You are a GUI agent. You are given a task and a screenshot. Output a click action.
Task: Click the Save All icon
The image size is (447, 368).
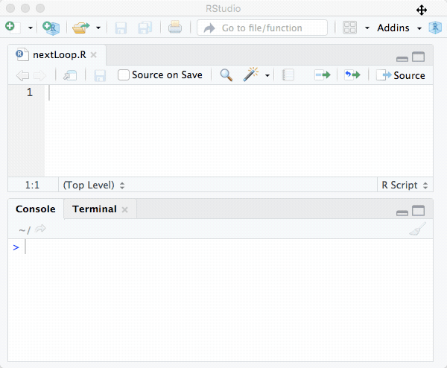click(x=145, y=28)
